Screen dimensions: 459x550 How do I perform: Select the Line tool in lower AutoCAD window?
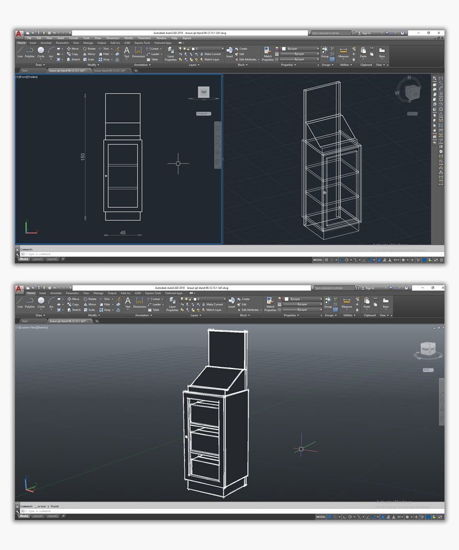[x=20, y=303]
